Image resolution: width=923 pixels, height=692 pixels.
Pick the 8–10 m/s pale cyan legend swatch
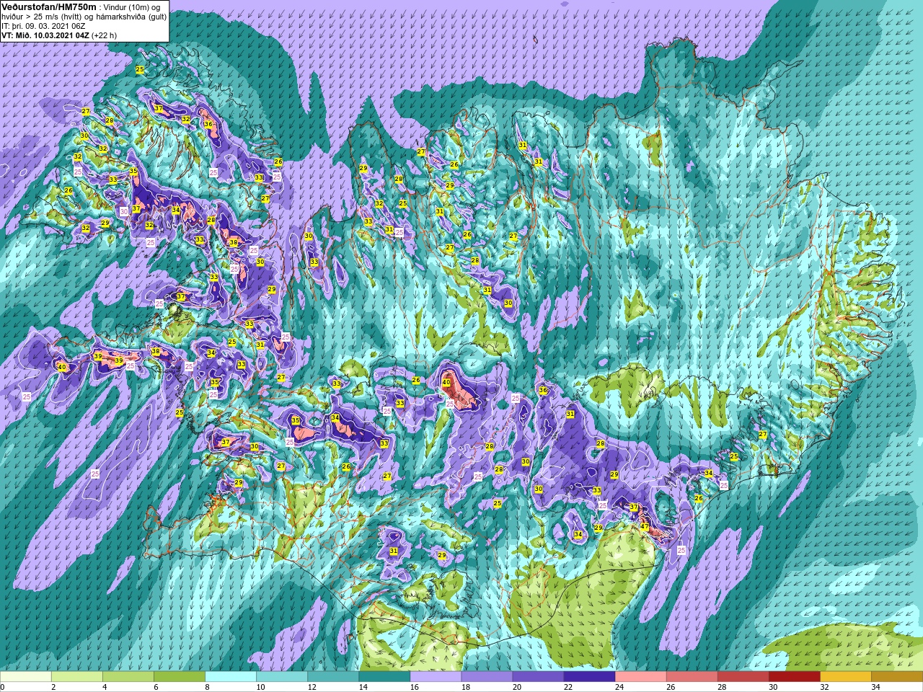click(231, 677)
